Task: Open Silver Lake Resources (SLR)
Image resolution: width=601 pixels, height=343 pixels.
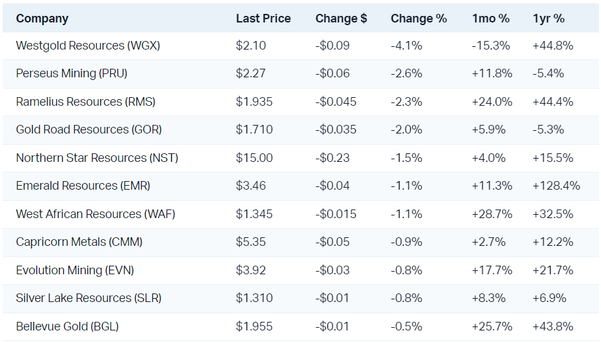Action: [87, 298]
